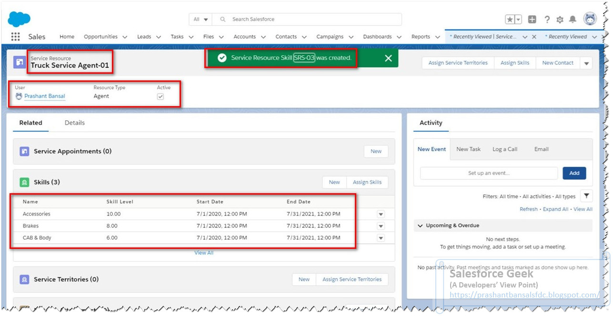Open the Tasks tab
The width and height of the screenshot is (613, 316).
pos(177,37)
